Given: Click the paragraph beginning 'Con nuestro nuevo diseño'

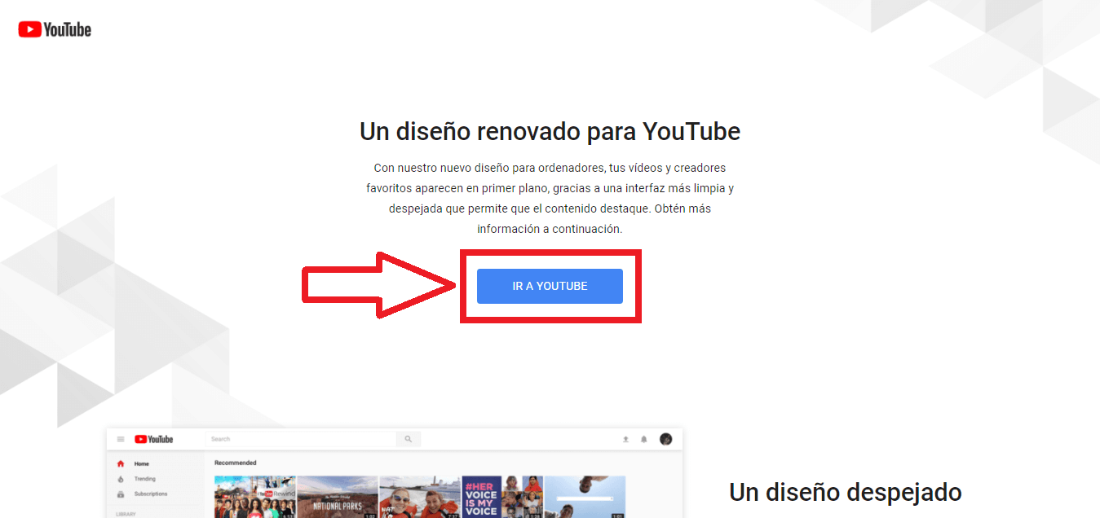Looking at the screenshot, I should pyautogui.click(x=550, y=198).
